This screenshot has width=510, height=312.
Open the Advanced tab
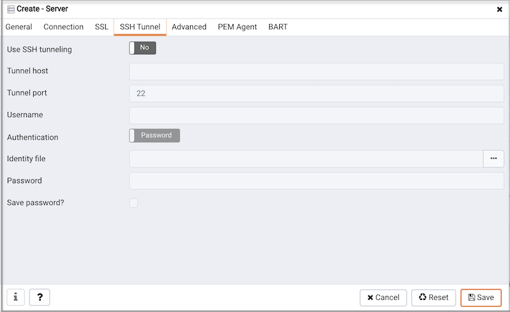coord(189,27)
